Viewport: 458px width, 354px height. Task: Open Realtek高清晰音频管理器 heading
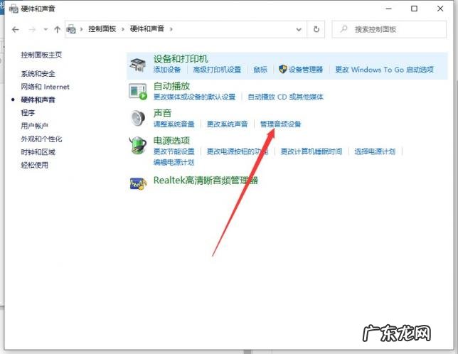click(x=206, y=181)
